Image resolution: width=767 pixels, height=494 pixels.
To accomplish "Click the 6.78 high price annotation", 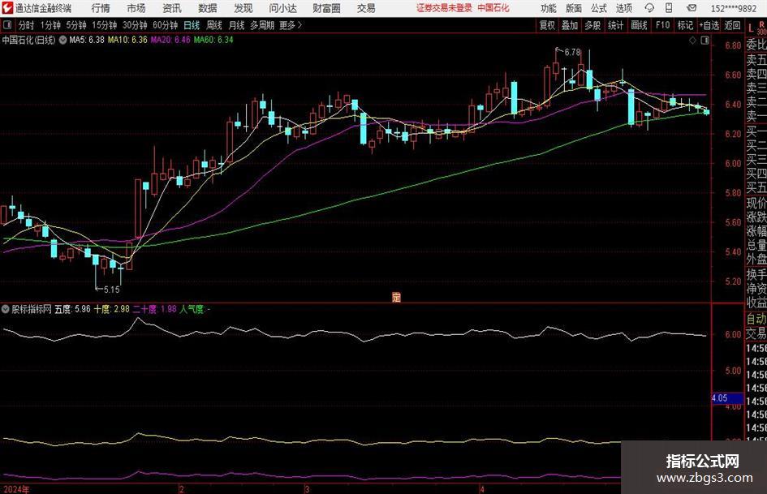I will pyautogui.click(x=571, y=52).
